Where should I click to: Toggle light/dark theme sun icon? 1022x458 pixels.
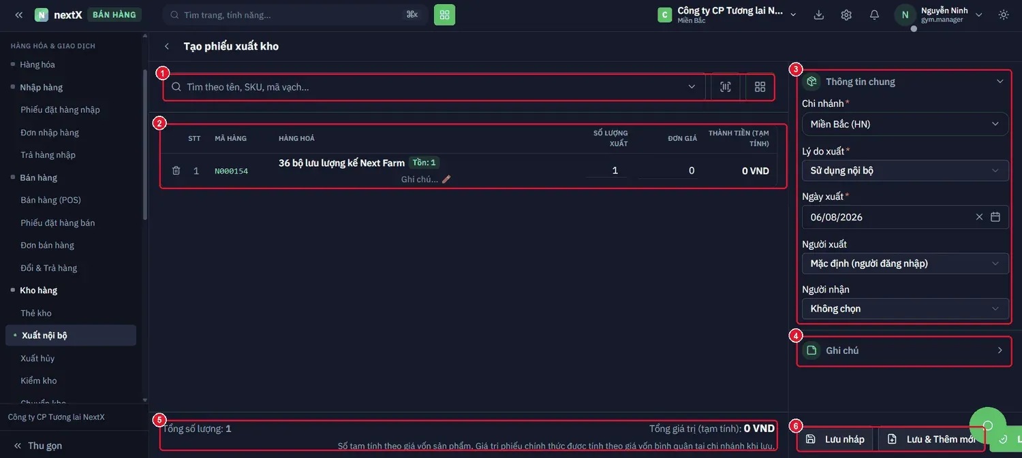pyautogui.click(x=1004, y=15)
